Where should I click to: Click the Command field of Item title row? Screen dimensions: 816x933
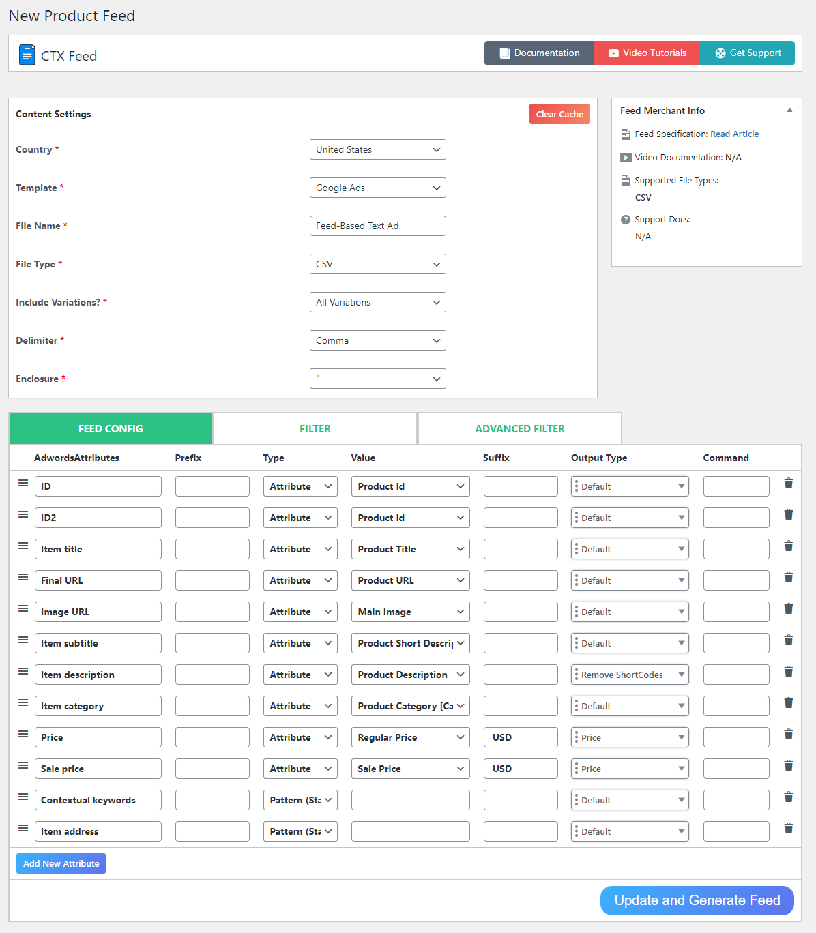coord(736,549)
